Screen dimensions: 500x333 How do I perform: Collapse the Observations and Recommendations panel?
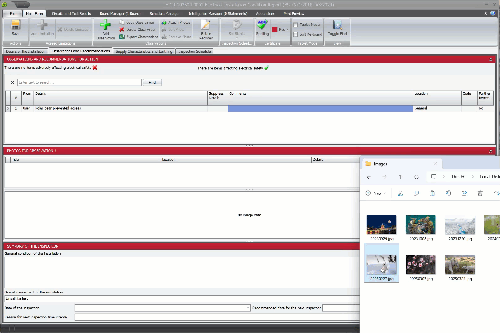pyautogui.click(x=490, y=59)
